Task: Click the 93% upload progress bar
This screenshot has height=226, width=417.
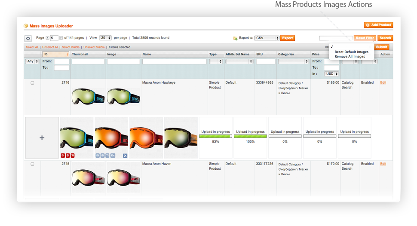Action: (x=215, y=136)
